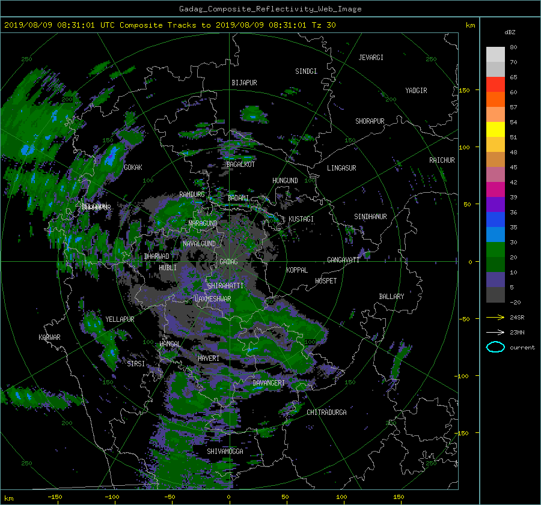Pick the yellow 51-54 dBZ legend swatch

495,129
